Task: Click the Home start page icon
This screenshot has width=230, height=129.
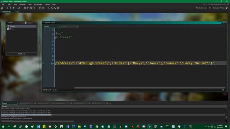Action: click(x=2, y=8)
